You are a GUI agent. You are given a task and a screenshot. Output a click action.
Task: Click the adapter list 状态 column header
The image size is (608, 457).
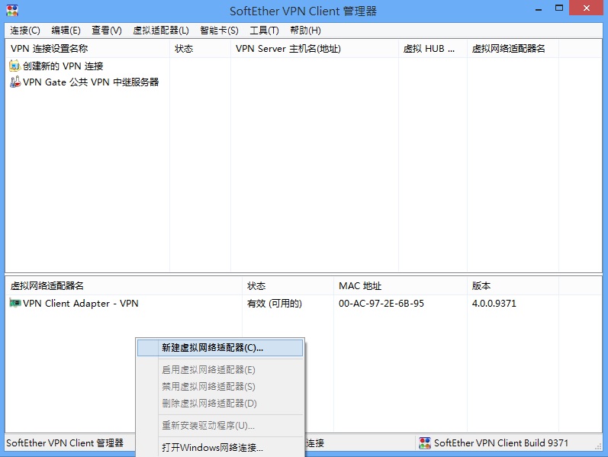pyautogui.click(x=288, y=286)
